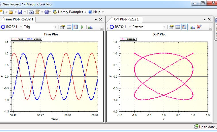The width and height of the screenshot is (217, 132).
Task: Click the scroll log icon
Action: [38, 12]
